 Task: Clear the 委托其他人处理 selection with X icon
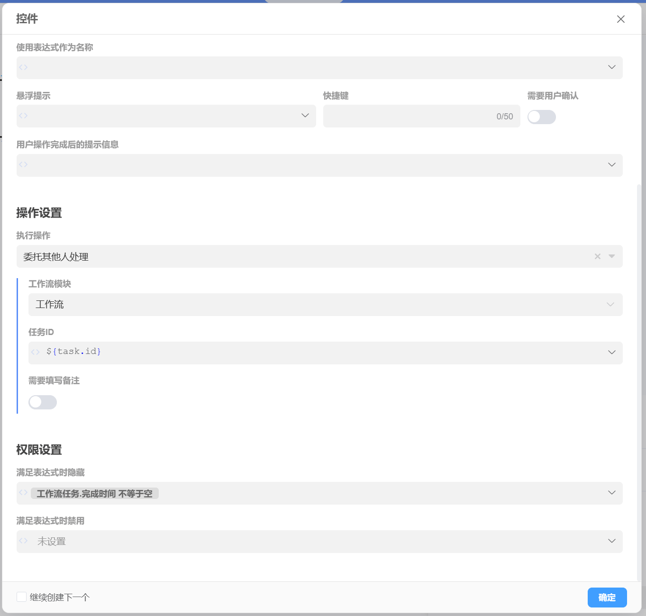(x=597, y=256)
